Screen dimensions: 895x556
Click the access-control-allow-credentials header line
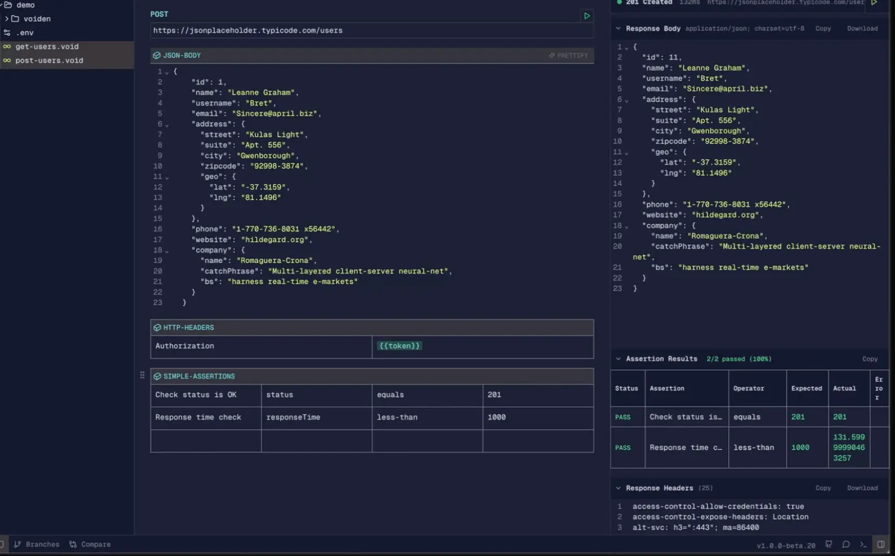[718, 506]
